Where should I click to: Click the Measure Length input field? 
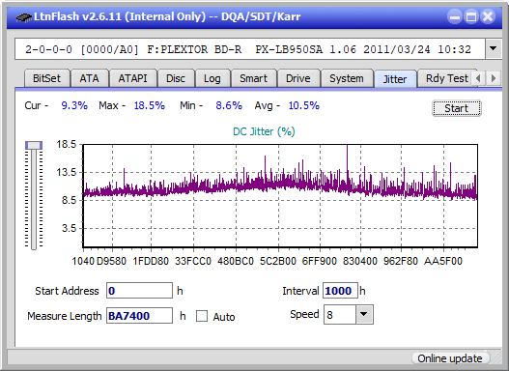(x=139, y=316)
